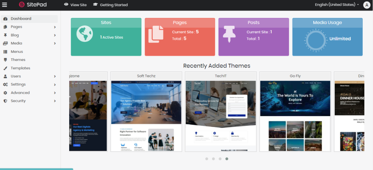Open the TechIT theme thumbnail
Viewport: 373px width, 170px height.
pyautogui.click(x=220, y=116)
